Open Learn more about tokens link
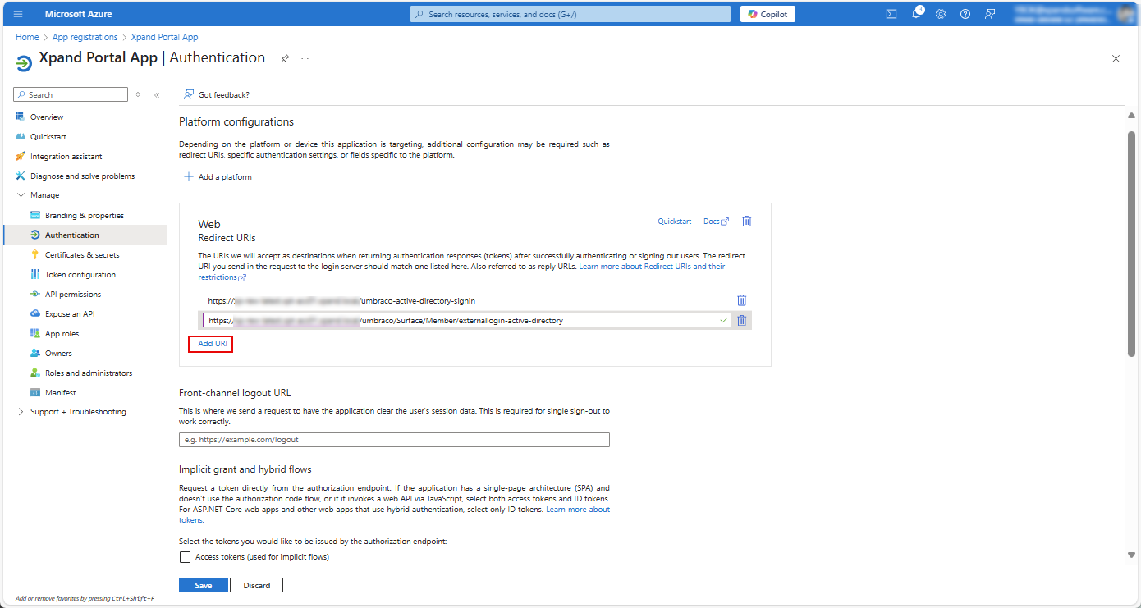 pyautogui.click(x=579, y=510)
